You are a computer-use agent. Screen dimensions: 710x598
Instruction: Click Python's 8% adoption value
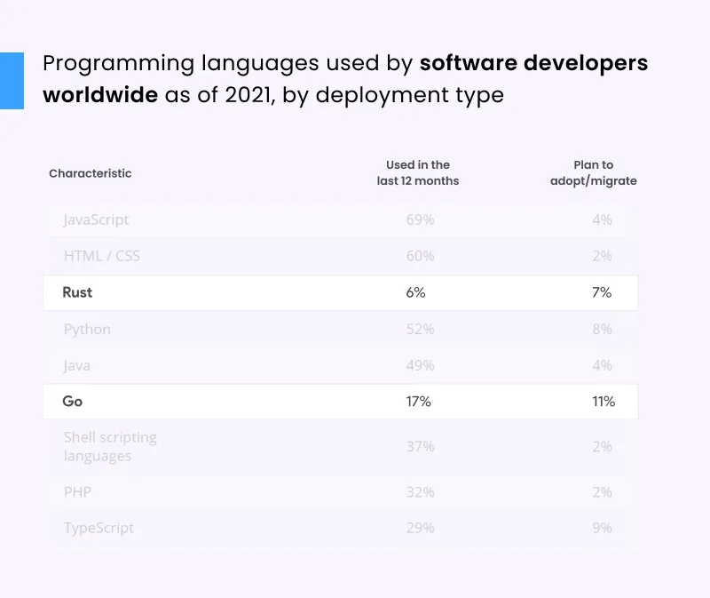tap(603, 329)
